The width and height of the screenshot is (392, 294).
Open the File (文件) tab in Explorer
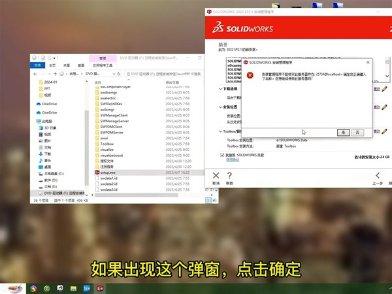[37, 65]
